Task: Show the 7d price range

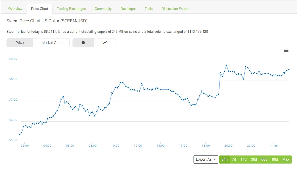Action: tap(234, 159)
